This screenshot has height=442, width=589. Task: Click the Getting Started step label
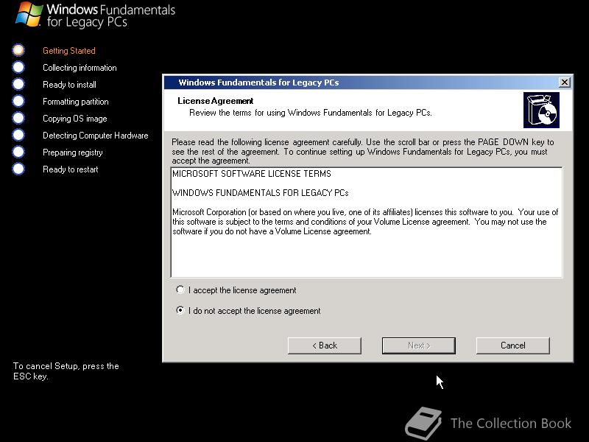[69, 51]
